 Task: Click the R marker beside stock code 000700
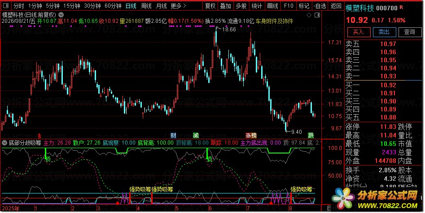[401, 8]
